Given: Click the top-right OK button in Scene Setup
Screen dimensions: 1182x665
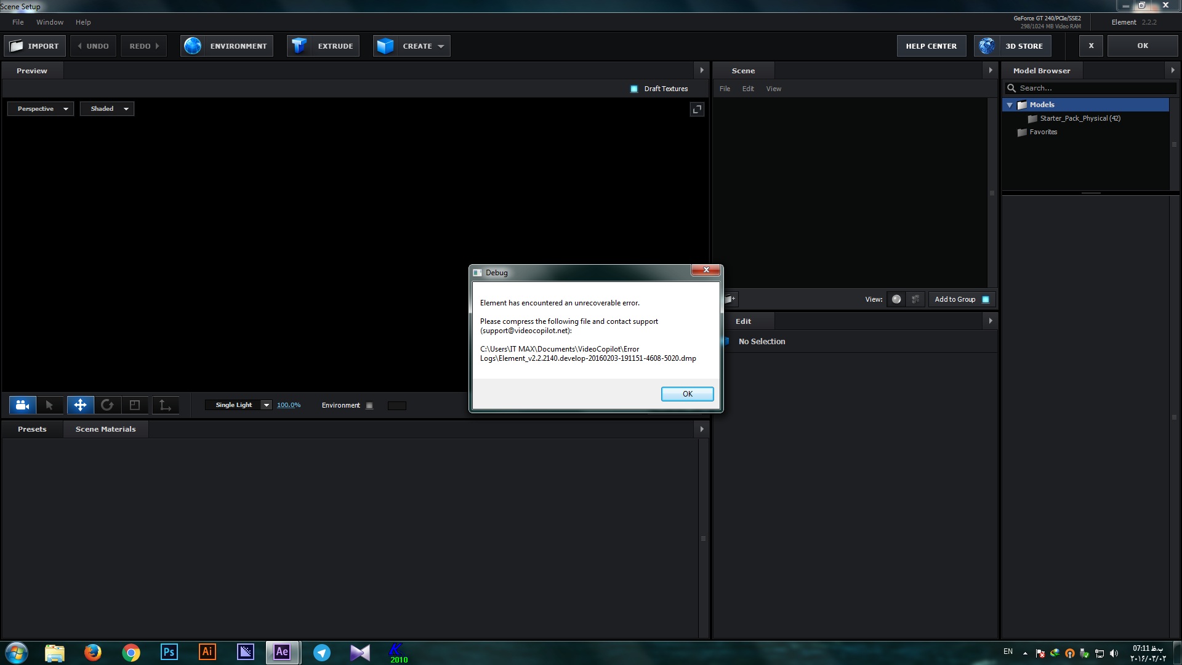Looking at the screenshot, I should click(1143, 46).
